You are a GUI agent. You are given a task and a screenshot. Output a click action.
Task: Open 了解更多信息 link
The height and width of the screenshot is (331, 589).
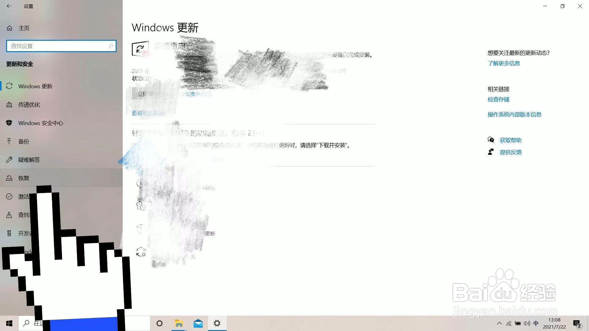pos(504,63)
